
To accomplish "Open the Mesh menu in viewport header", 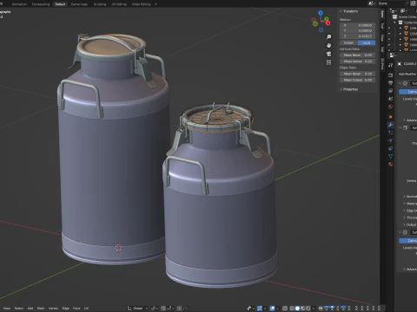I will [41, 309].
